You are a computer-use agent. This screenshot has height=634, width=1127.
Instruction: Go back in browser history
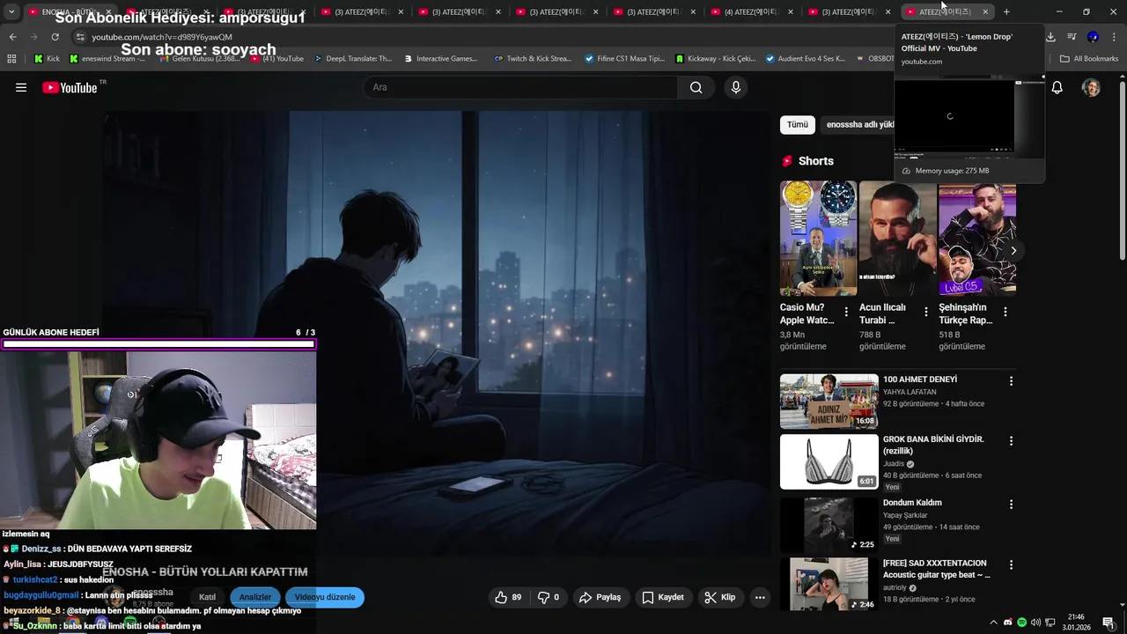(12, 37)
